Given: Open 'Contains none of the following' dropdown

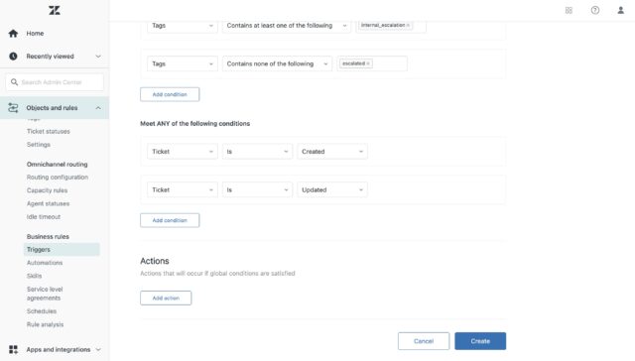Looking at the screenshot, I should (x=277, y=63).
